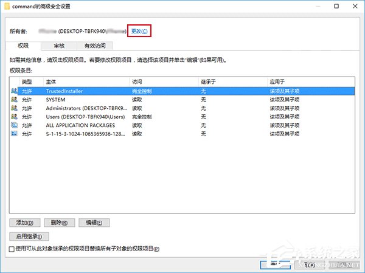Select the SYSTEM permission entry
This screenshot has width=365, height=273.
point(182,100)
